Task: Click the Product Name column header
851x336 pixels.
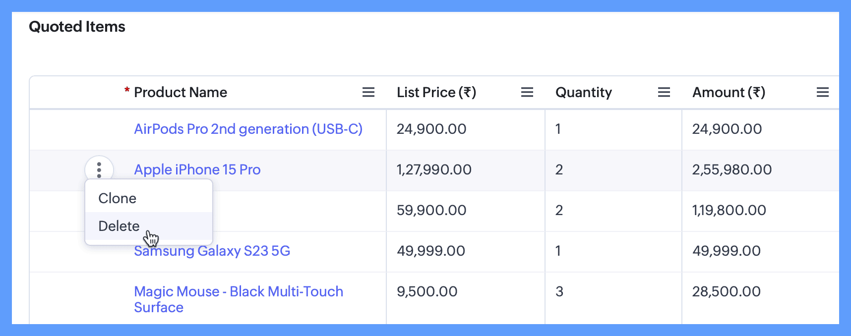Action: [181, 92]
